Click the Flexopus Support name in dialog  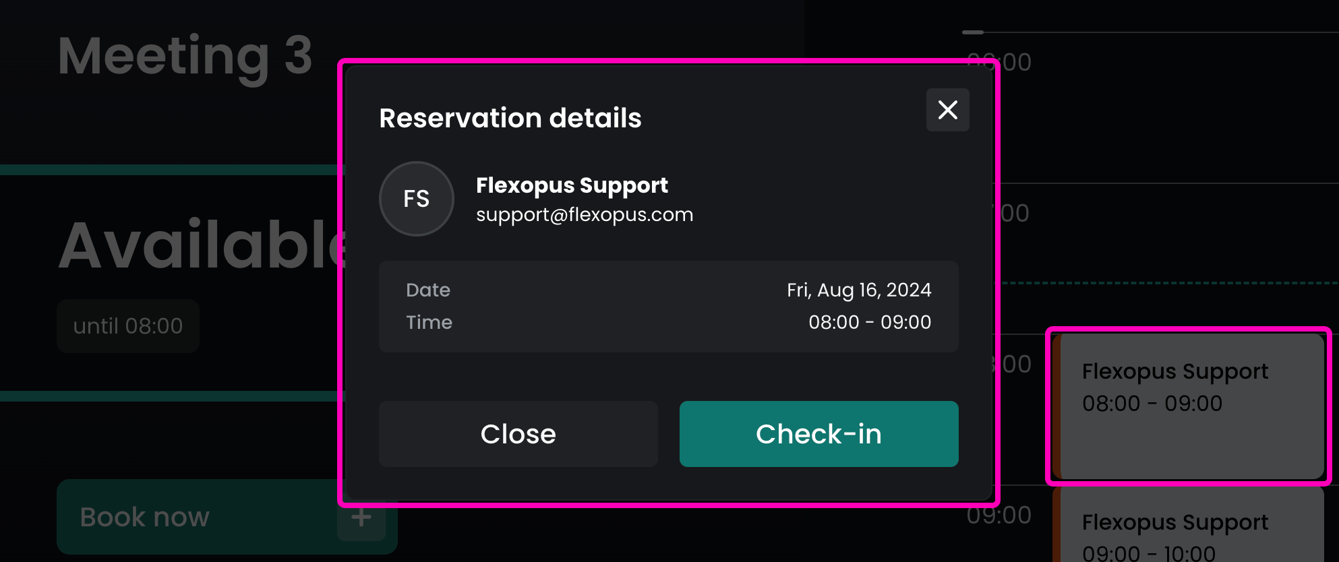(x=572, y=185)
